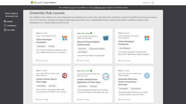Viewport: 186px width, 104px height.
Task: Click the Model-Driven Application hexagon badge
Action: (x=106, y=77)
